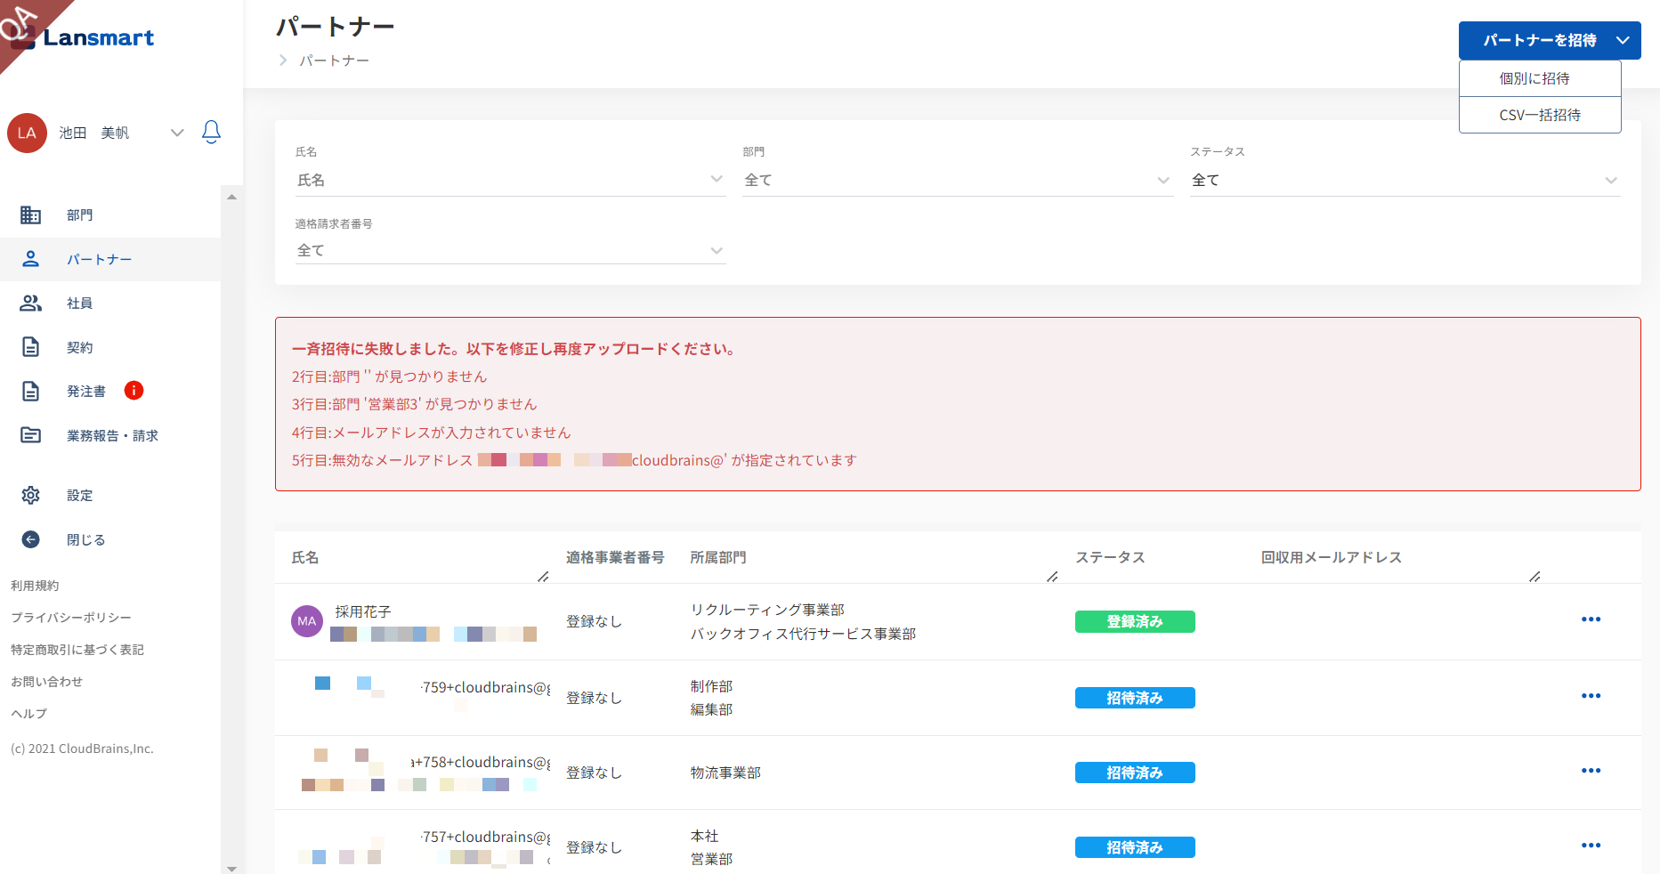Click the 招待済み badge in 物流事業部 row
1660x874 pixels.
1135,773
